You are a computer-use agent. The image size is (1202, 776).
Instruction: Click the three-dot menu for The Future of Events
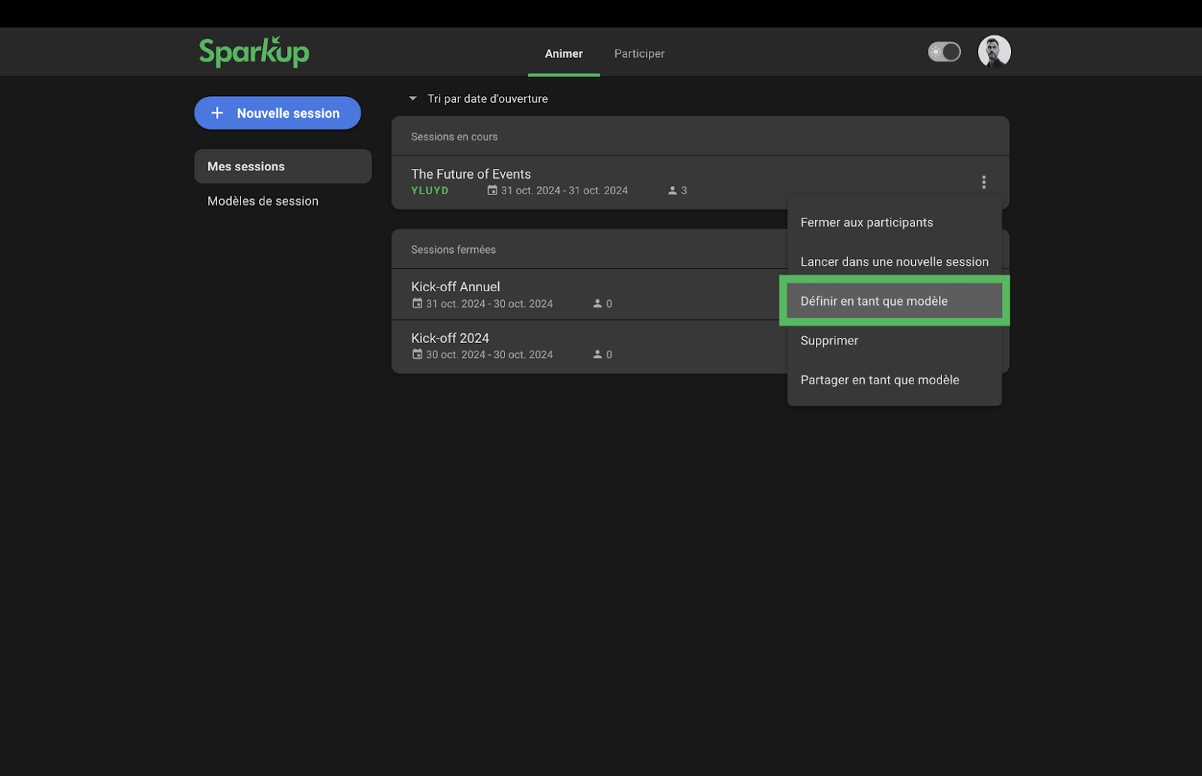click(983, 182)
